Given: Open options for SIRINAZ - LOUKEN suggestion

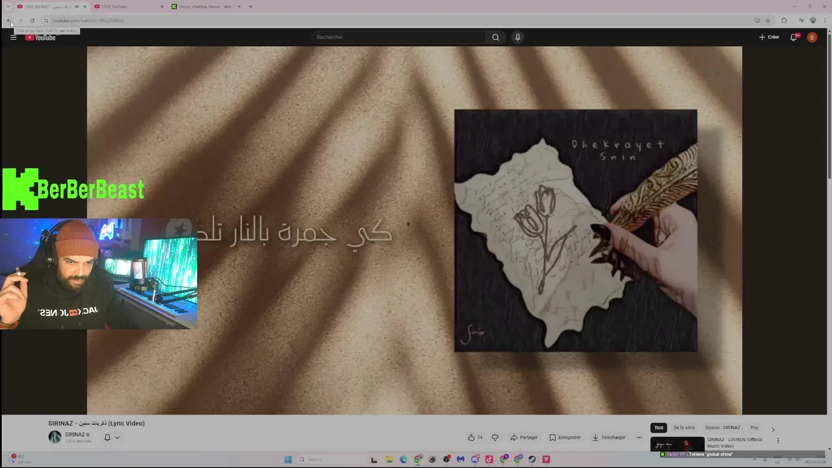Looking at the screenshot, I should [778, 440].
